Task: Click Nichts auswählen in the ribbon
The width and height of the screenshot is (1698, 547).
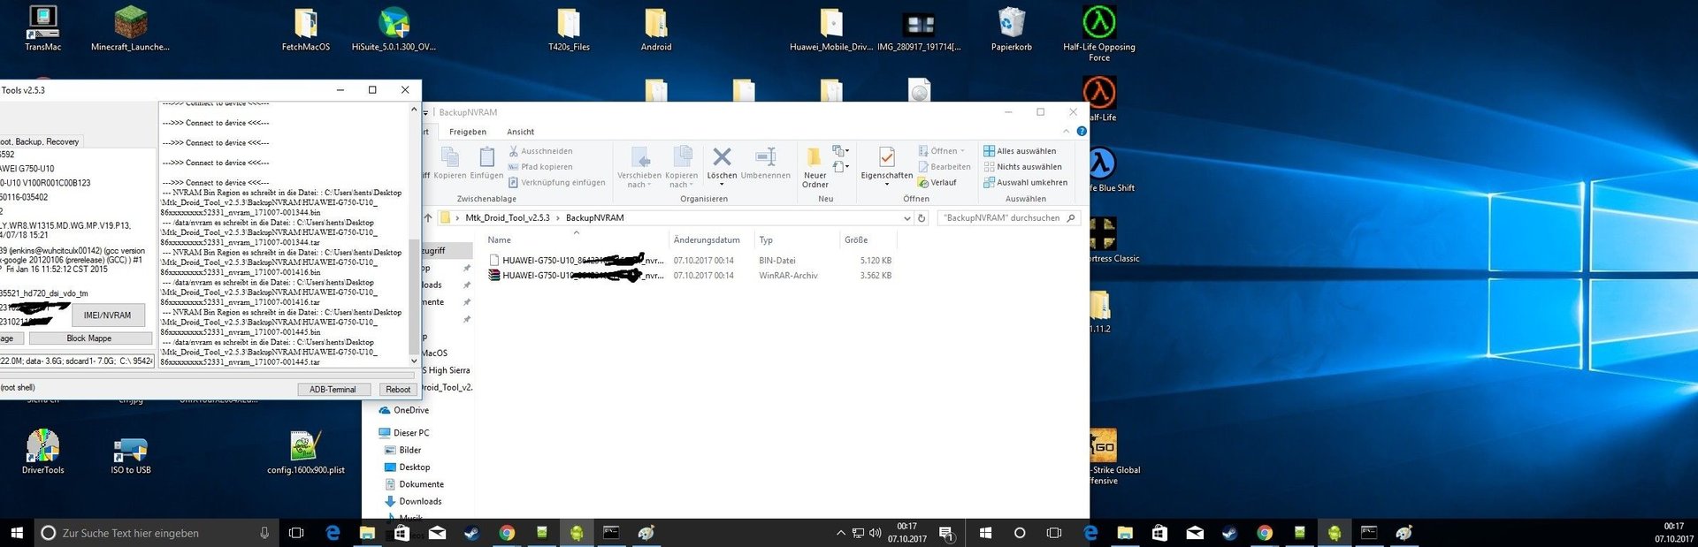Action: coord(1022,167)
